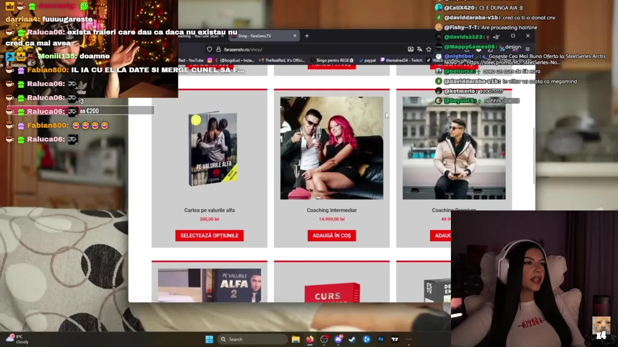Click the 14.999,00 lei price text
This screenshot has height=347, width=618.
[332, 219]
